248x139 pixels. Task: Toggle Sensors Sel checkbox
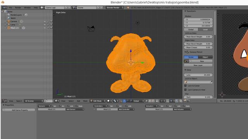(52, 106)
